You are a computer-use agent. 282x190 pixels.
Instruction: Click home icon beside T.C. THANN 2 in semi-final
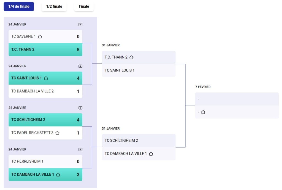(131, 57)
